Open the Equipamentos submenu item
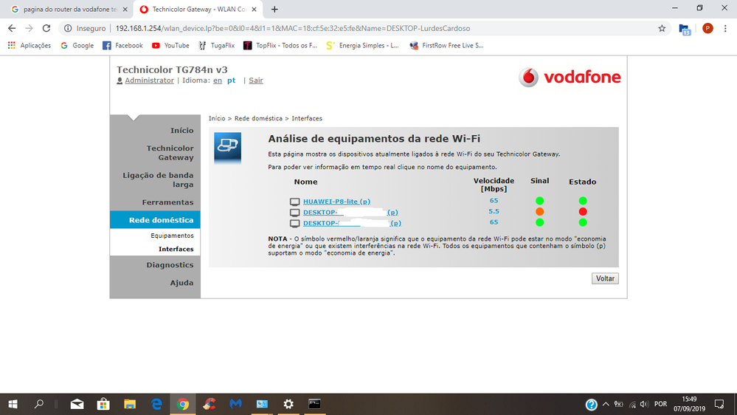 [172, 236]
